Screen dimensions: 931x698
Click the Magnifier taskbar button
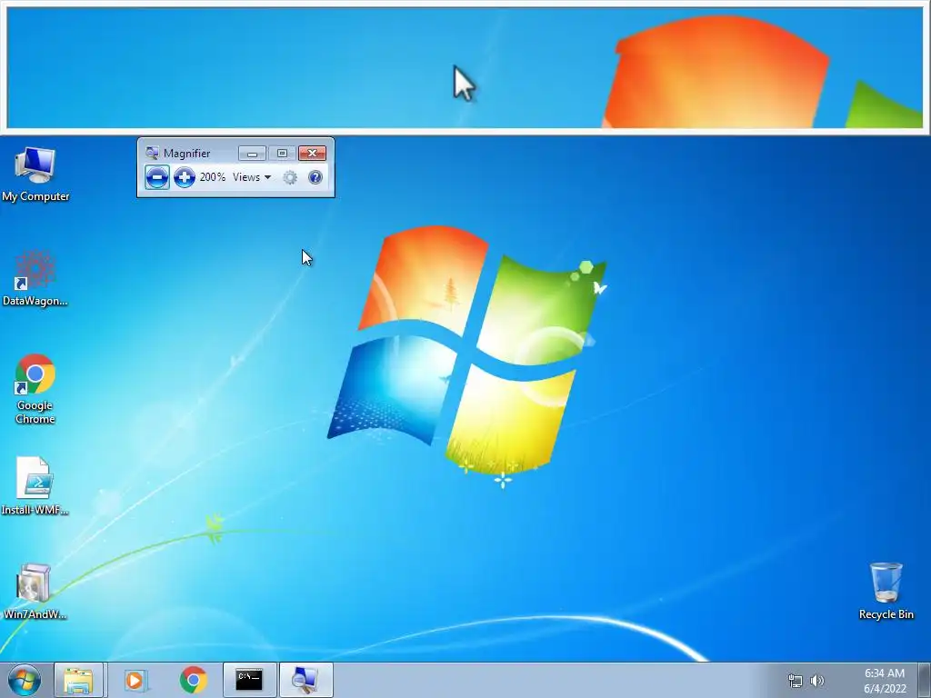(305, 680)
